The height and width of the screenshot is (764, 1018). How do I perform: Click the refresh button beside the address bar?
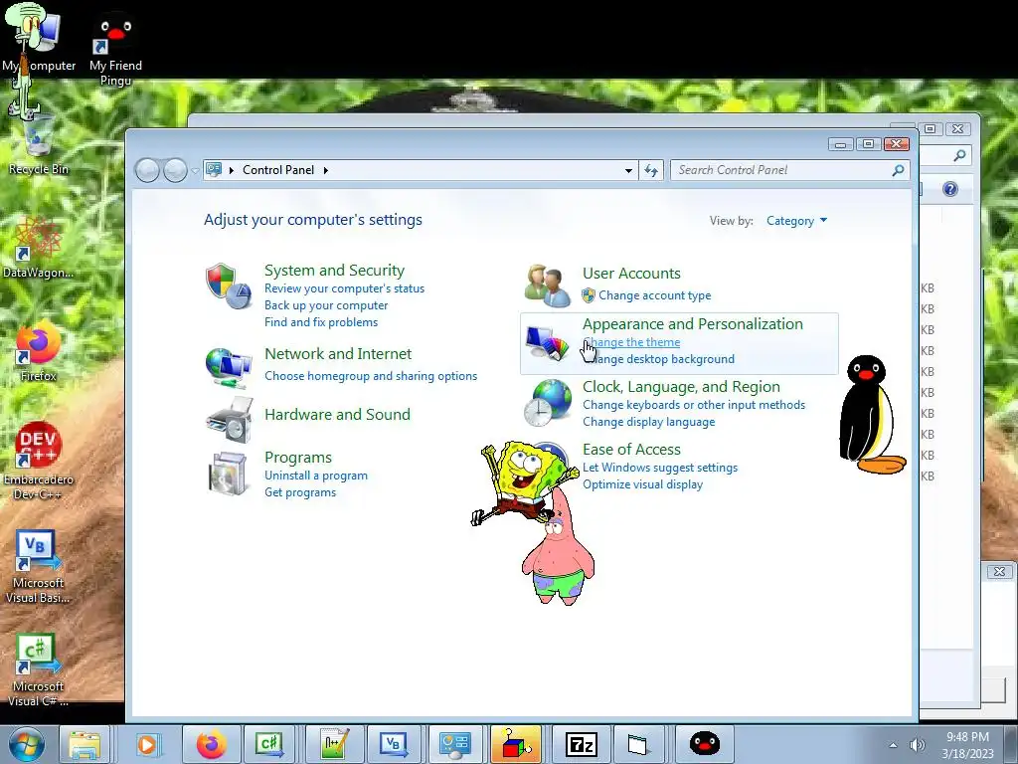point(650,170)
